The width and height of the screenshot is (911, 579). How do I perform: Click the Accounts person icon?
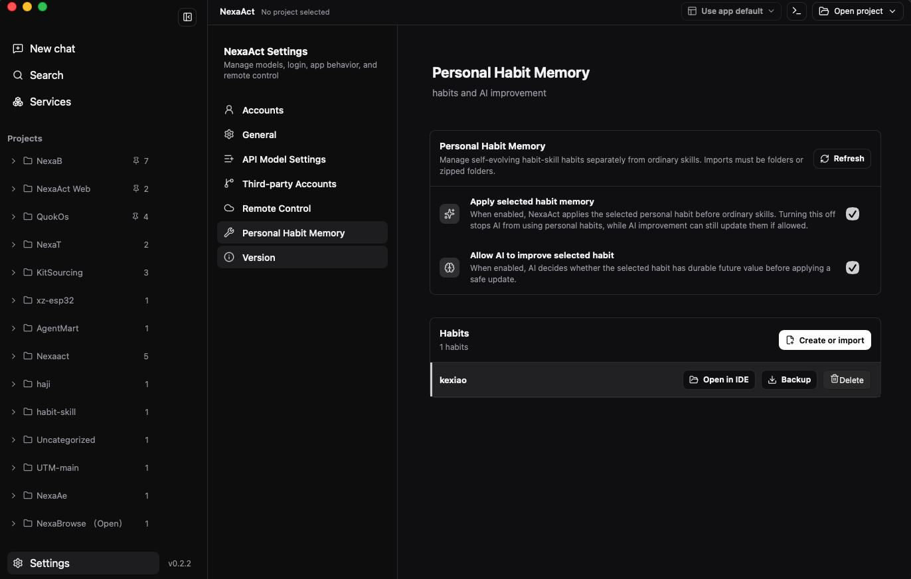pyautogui.click(x=229, y=110)
